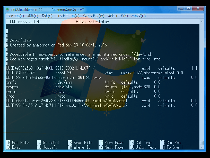Click the '^J Justify' shortcut
The image size is (210, 158).
[x=47, y=147]
